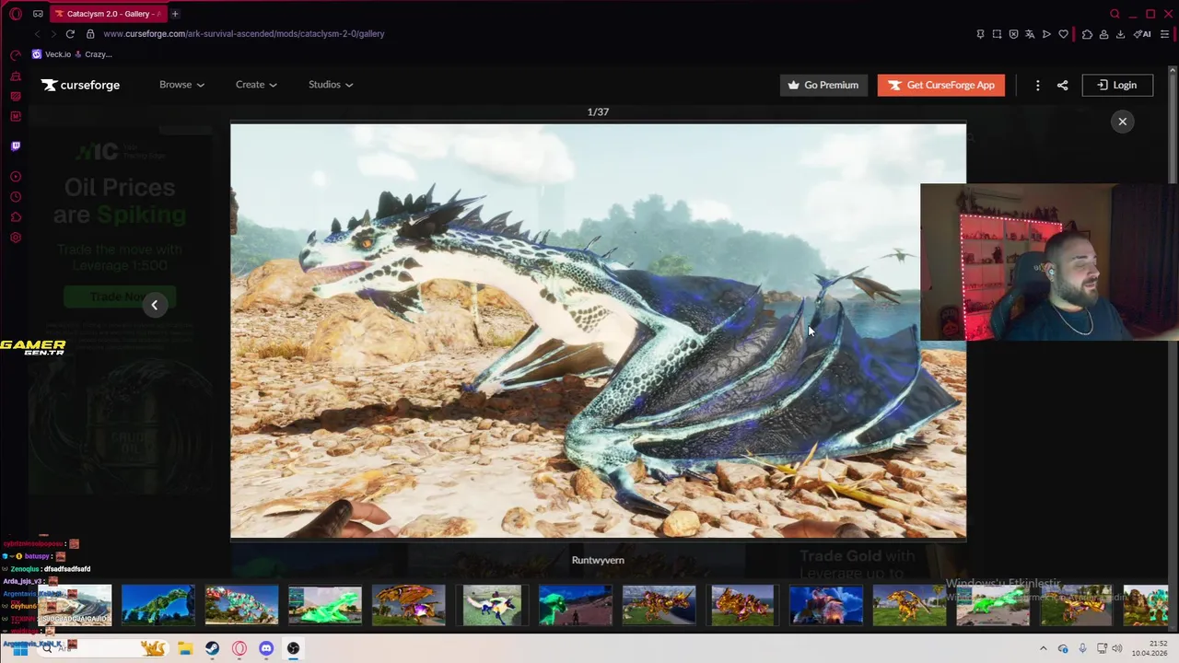This screenshot has height=663, width=1179.
Task: Click the address bar URL field
Action: [x=244, y=34]
